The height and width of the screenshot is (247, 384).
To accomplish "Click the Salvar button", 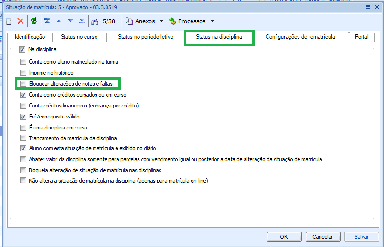I will click(362, 236).
